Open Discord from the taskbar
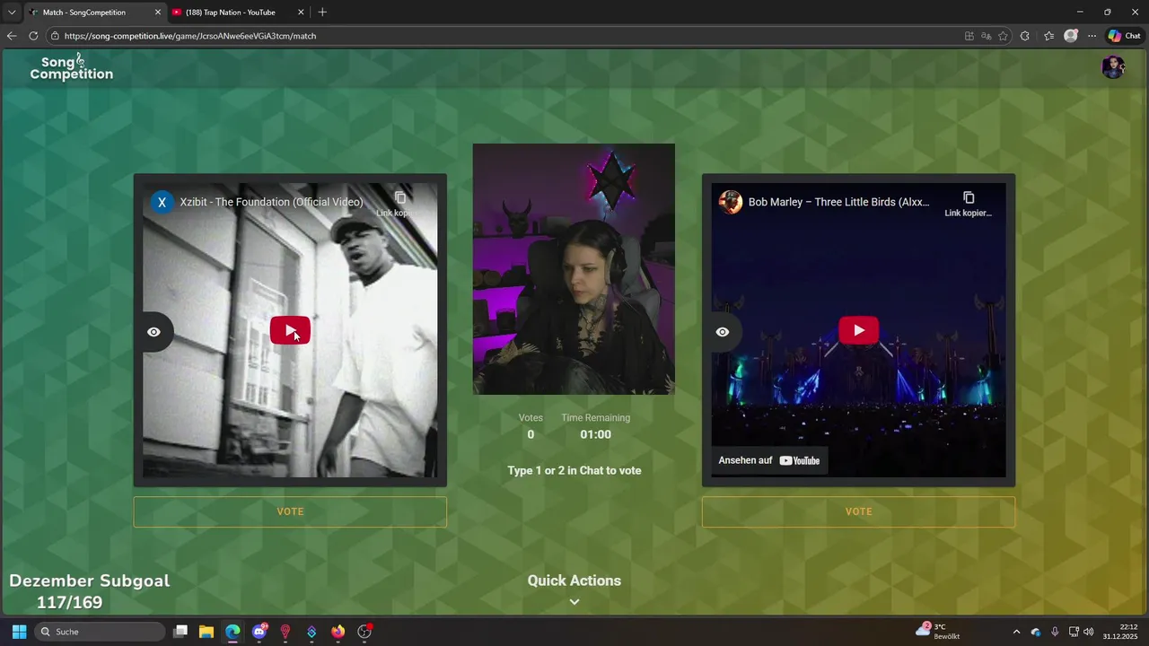The height and width of the screenshot is (646, 1149). (x=259, y=632)
